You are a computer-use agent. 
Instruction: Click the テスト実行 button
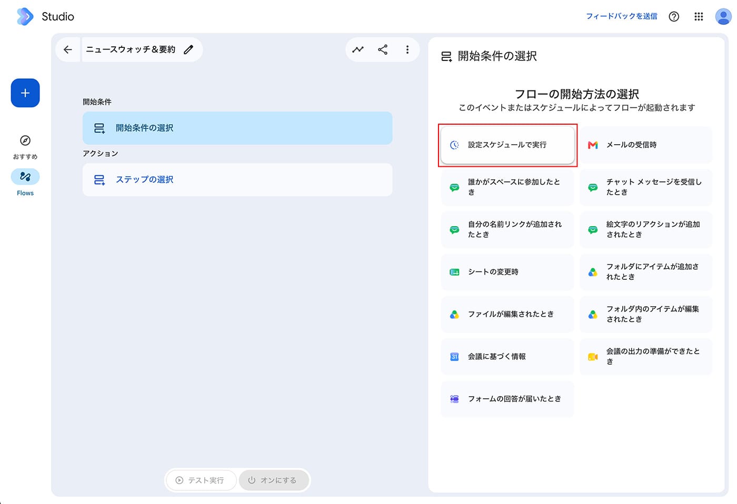(201, 480)
